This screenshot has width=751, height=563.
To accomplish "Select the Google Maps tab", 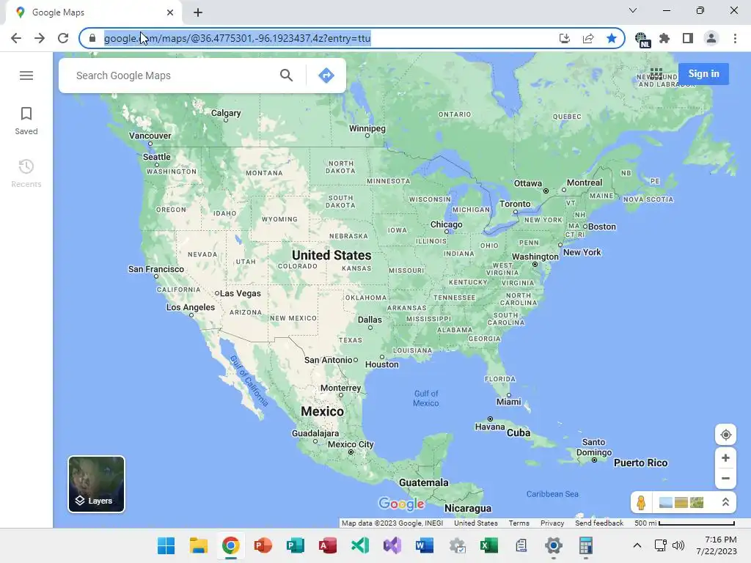I will 93,12.
